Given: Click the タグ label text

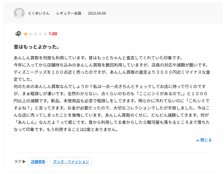Looking at the screenshot, I should point(18,161).
